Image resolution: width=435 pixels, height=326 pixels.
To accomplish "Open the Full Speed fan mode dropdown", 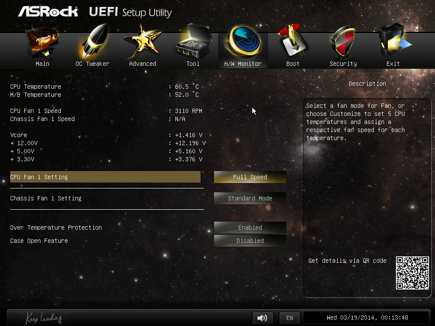I will tap(250, 177).
